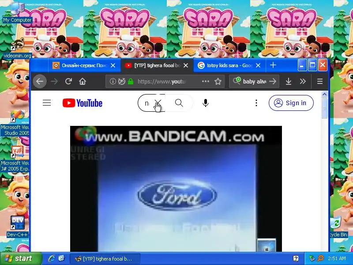
Task: Open page actions three-dot menu in address bar
Action: click(206, 81)
